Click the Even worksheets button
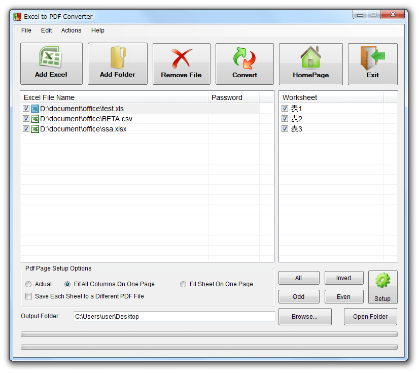This screenshot has width=419, height=373. tap(344, 297)
